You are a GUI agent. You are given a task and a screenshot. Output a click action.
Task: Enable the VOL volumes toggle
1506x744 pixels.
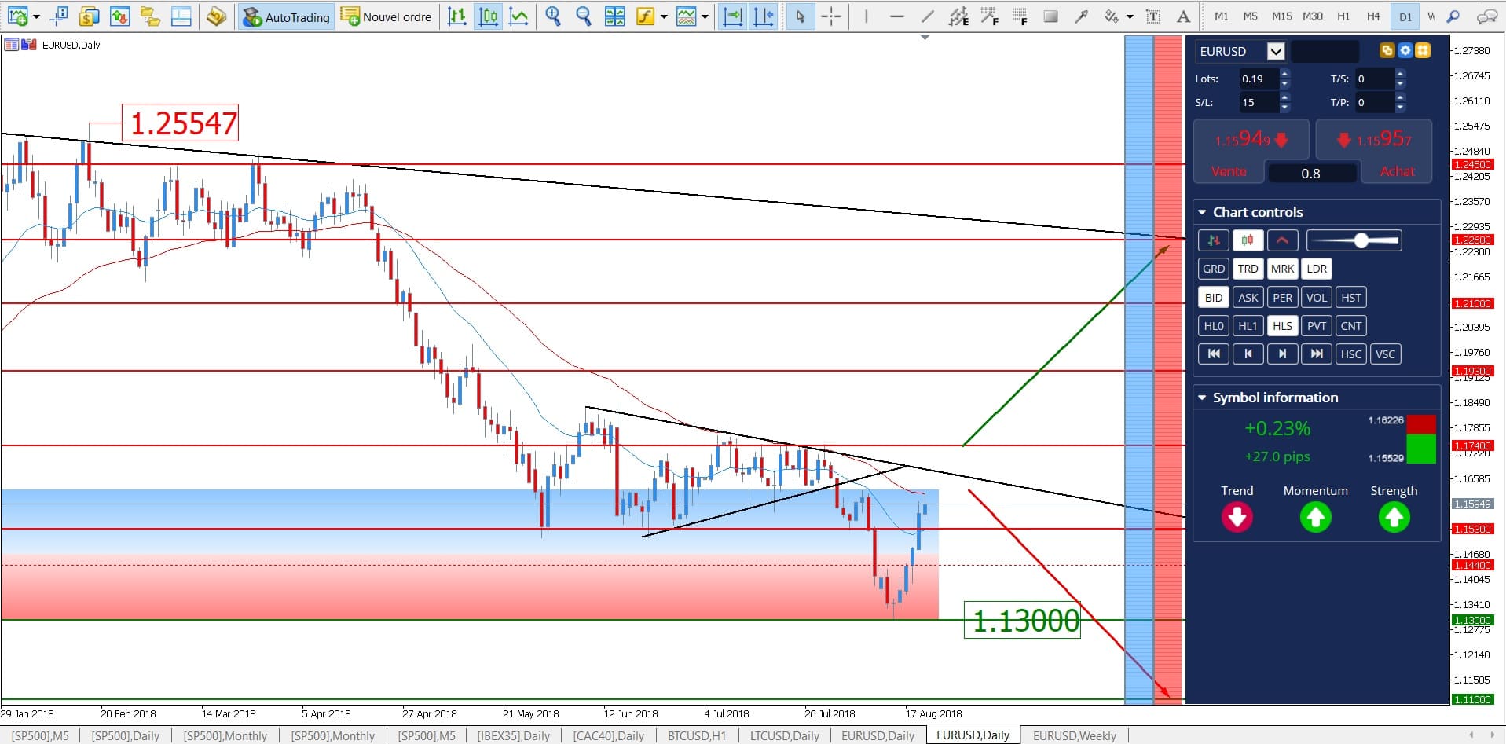pyautogui.click(x=1316, y=298)
